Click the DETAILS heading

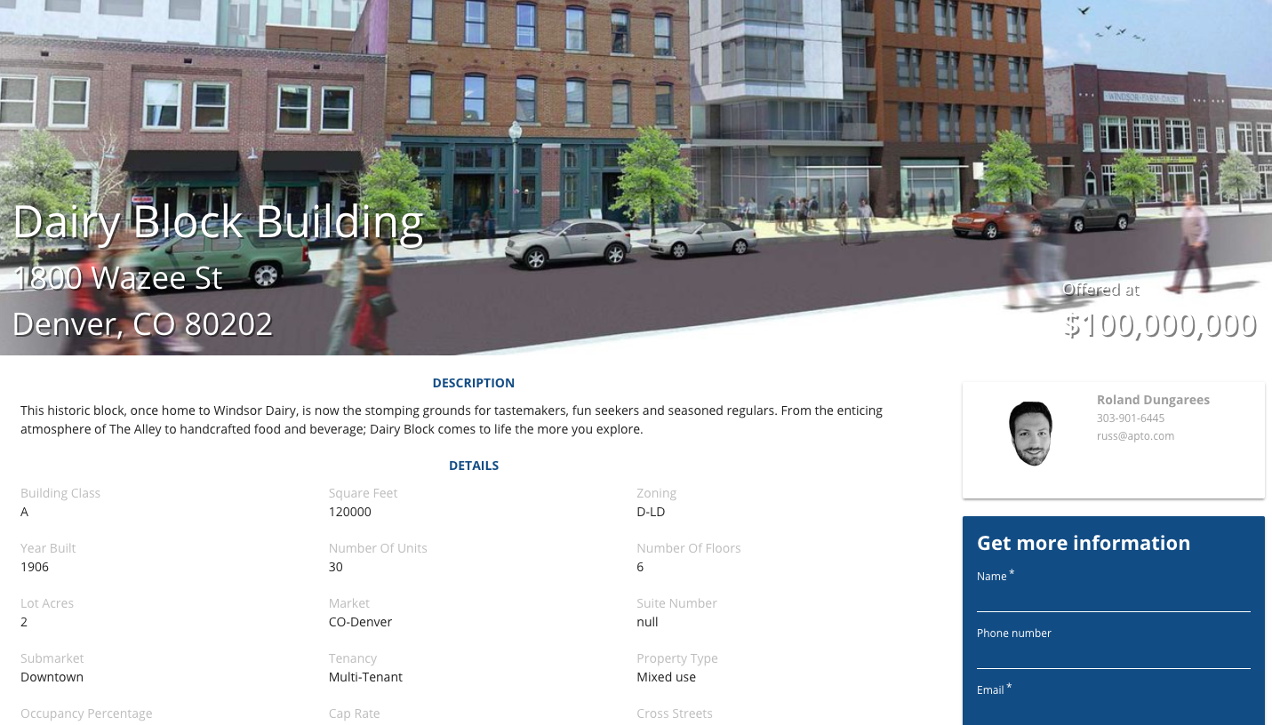point(474,466)
